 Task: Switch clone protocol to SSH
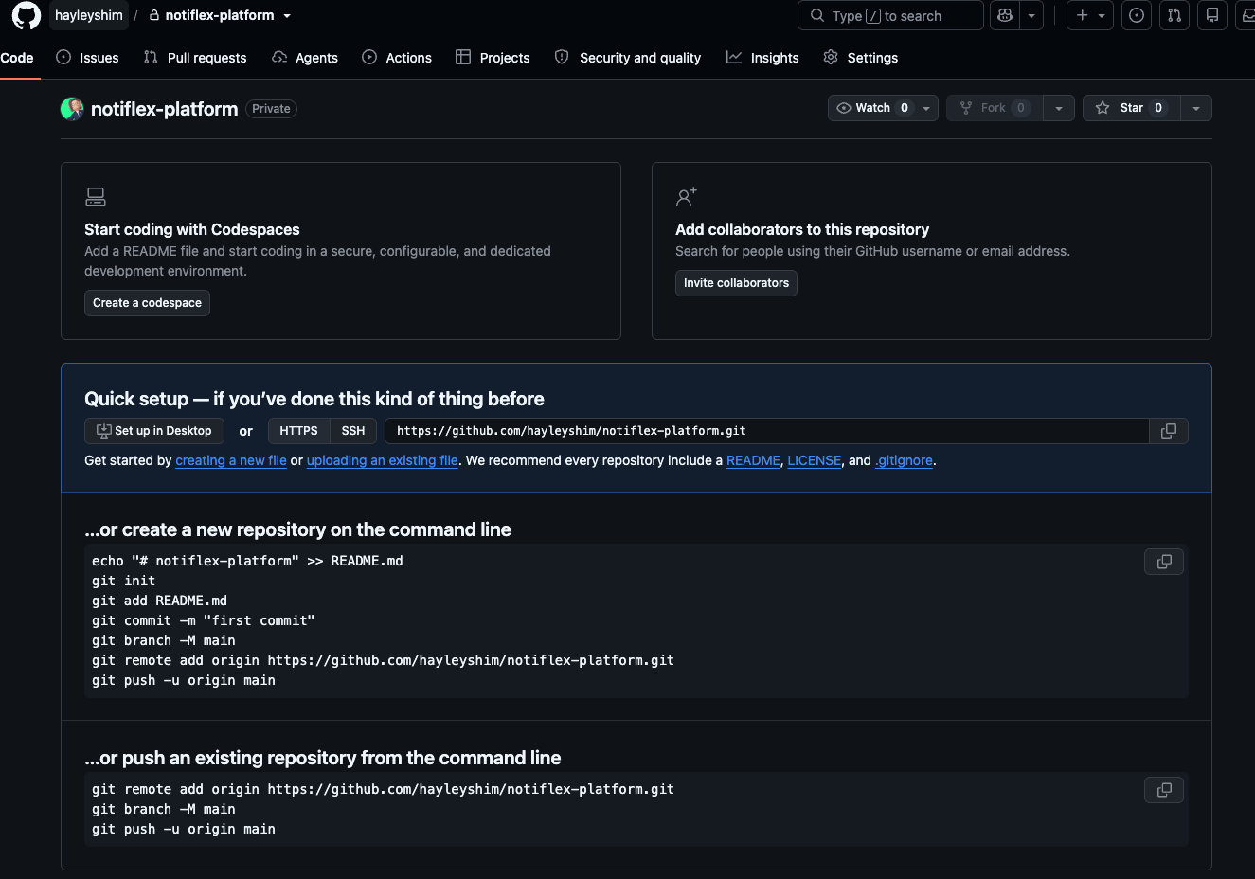[x=353, y=431]
